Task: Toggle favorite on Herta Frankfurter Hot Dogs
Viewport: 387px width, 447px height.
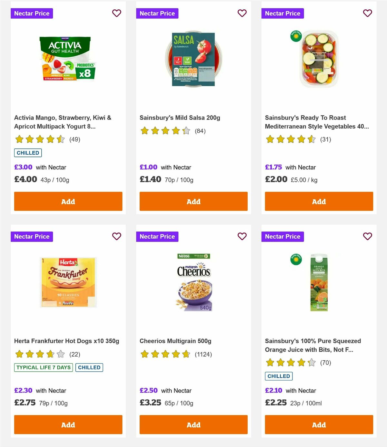Action: (116, 236)
